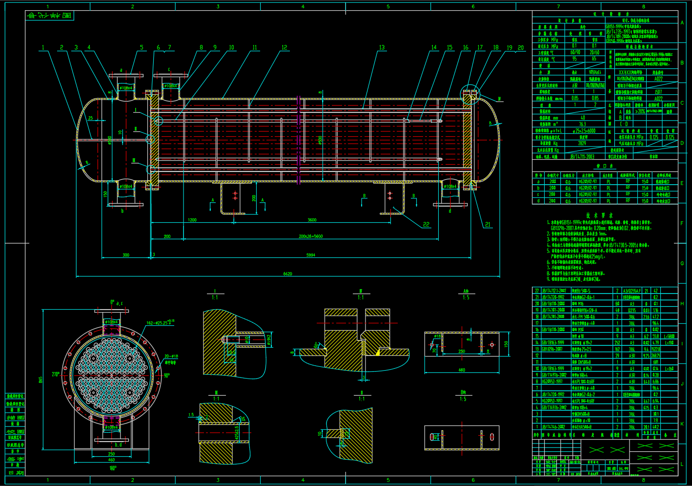Select the 76.3 heat transfer area value

[x=582, y=124]
